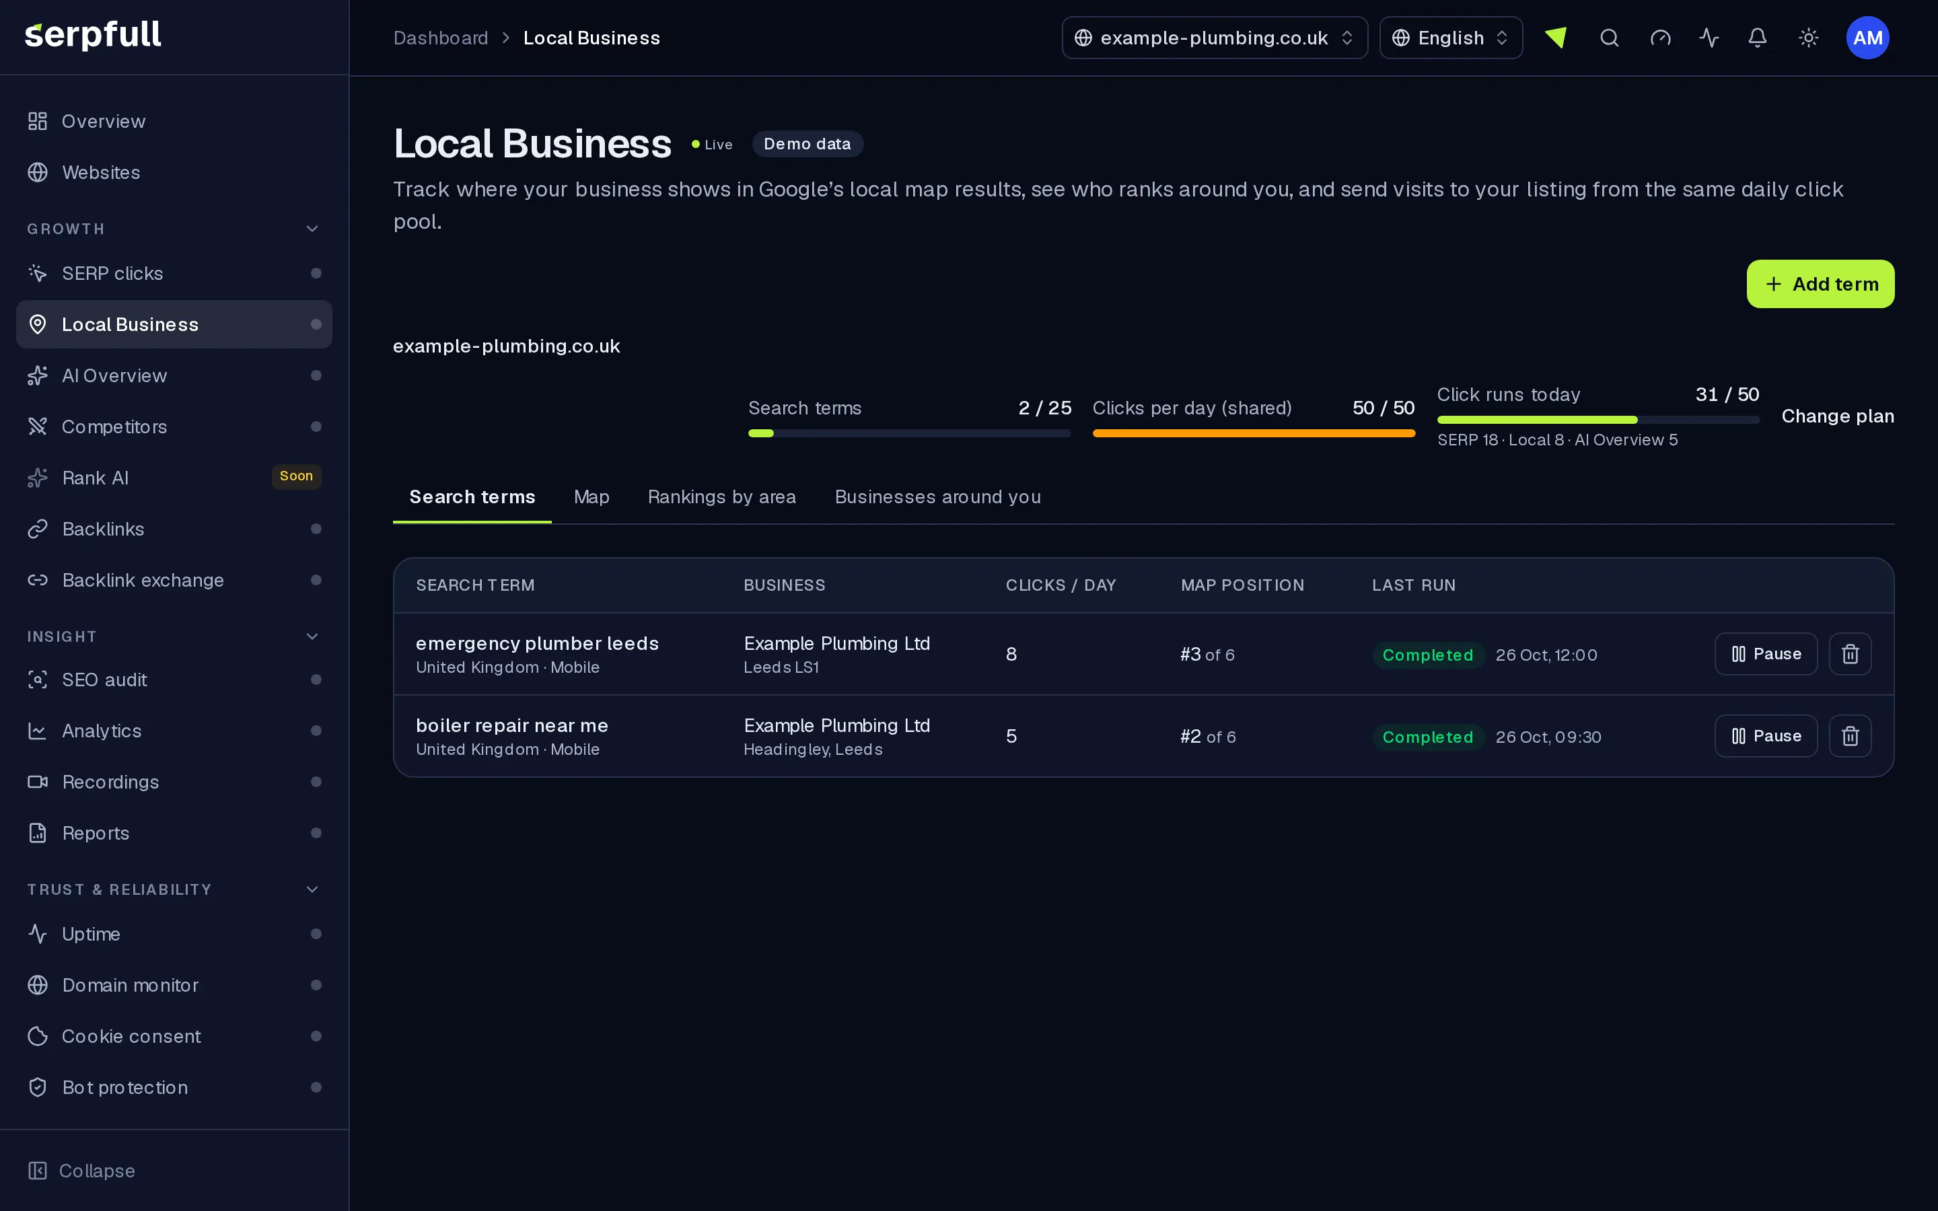
Task: Open notifications bell icon
Action: 1757,38
